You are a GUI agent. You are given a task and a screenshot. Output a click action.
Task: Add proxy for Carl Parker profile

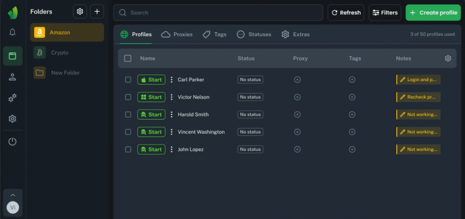pos(297,80)
